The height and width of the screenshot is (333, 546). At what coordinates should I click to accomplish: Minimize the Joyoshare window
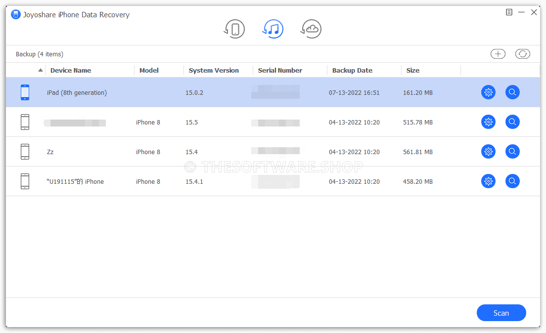point(521,12)
